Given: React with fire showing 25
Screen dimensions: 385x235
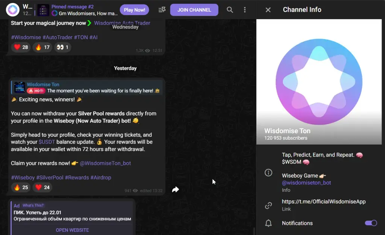Looking at the screenshot, I should 21,187.
